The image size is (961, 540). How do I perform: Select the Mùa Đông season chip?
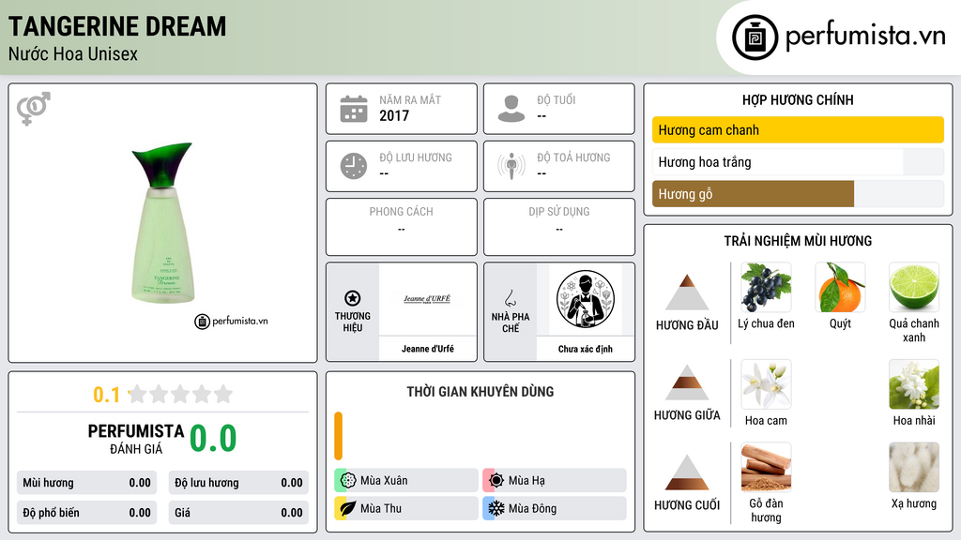555,508
